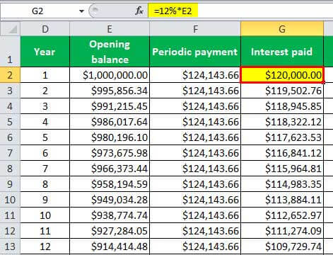Select row 13 header
The height and width of the screenshot is (255, 333).
click(x=10, y=246)
